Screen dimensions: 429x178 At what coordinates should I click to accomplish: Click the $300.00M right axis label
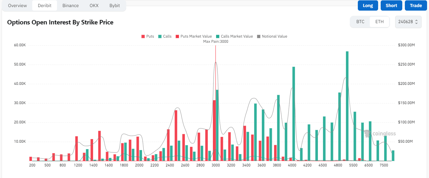407,45
